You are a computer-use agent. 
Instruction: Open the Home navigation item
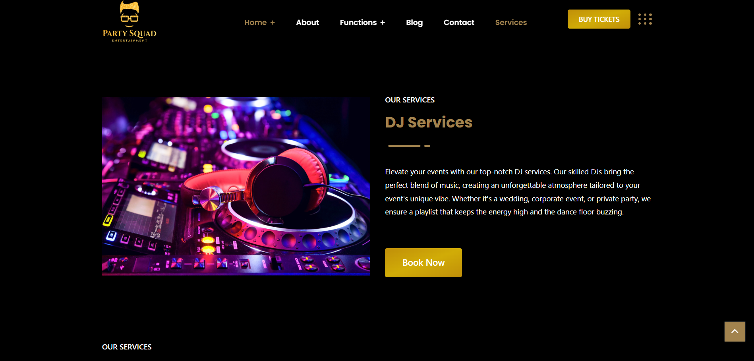(x=255, y=23)
